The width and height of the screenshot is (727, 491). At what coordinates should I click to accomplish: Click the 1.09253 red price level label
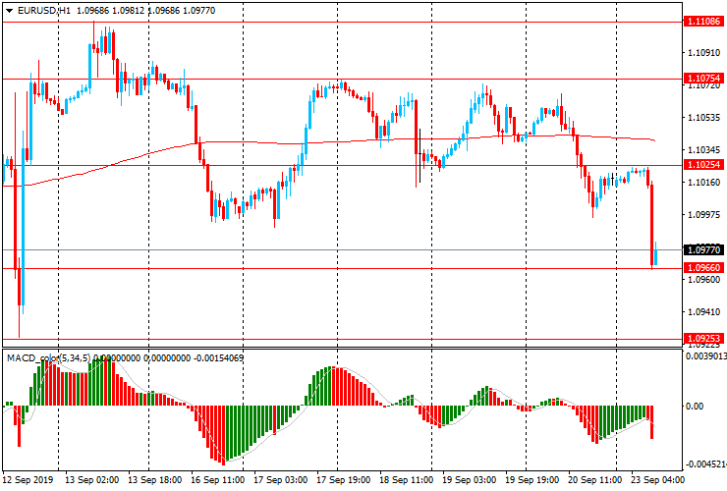click(x=703, y=339)
